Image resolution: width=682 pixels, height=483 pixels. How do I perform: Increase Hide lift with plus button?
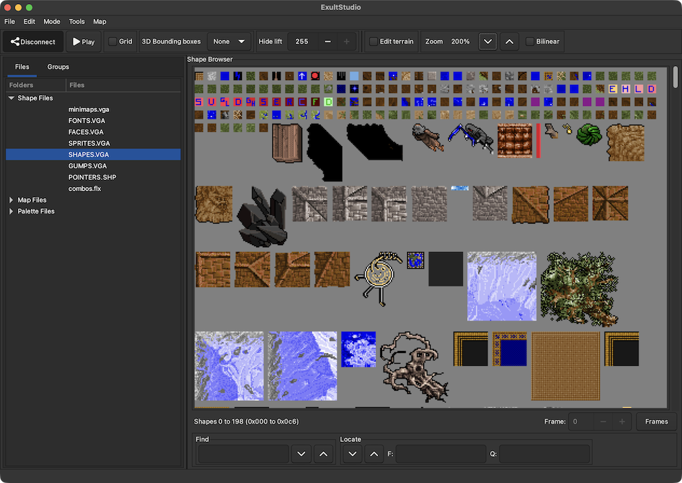pos(346,41)
